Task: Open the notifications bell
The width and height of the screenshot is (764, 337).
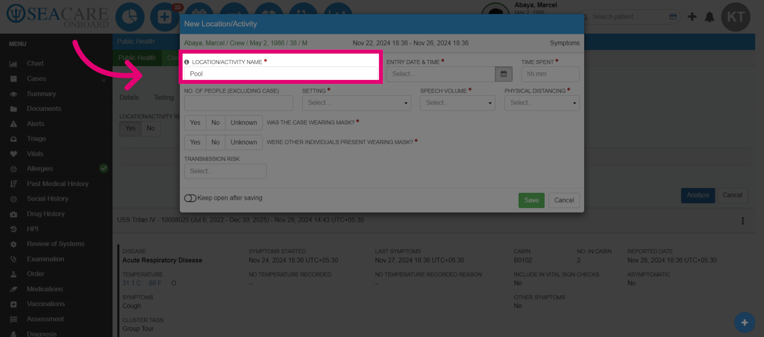Action: pyautogui.click(x=709, y=17)
